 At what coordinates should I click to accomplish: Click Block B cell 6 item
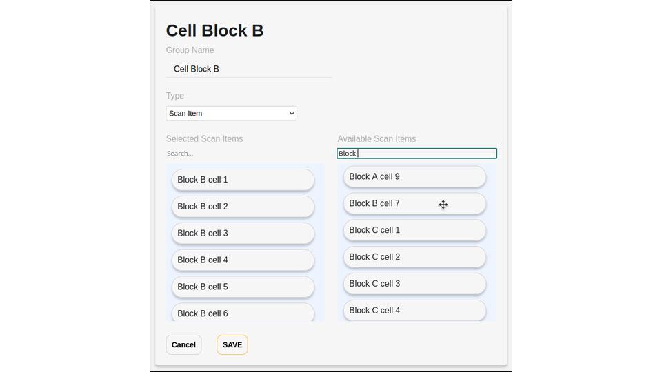(x=243, y=313)
